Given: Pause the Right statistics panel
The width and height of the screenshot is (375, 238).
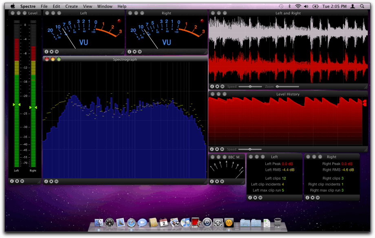Looking at the screenshot, I should click(318, 198).
